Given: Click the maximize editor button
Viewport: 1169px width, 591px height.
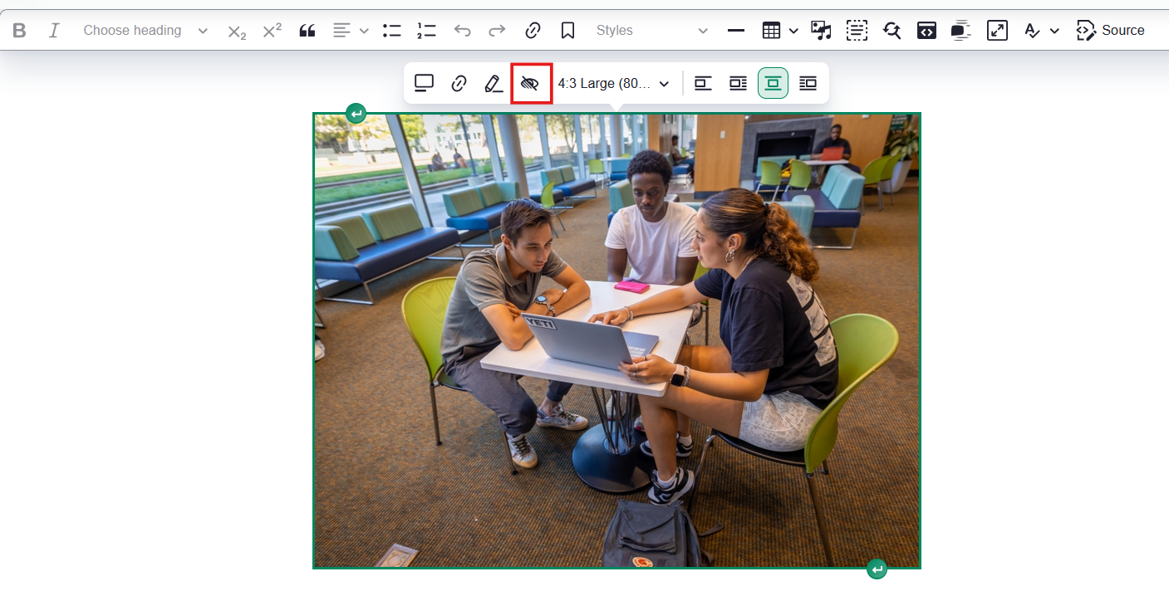Looking at the screenshot, I should coord(996,31).
